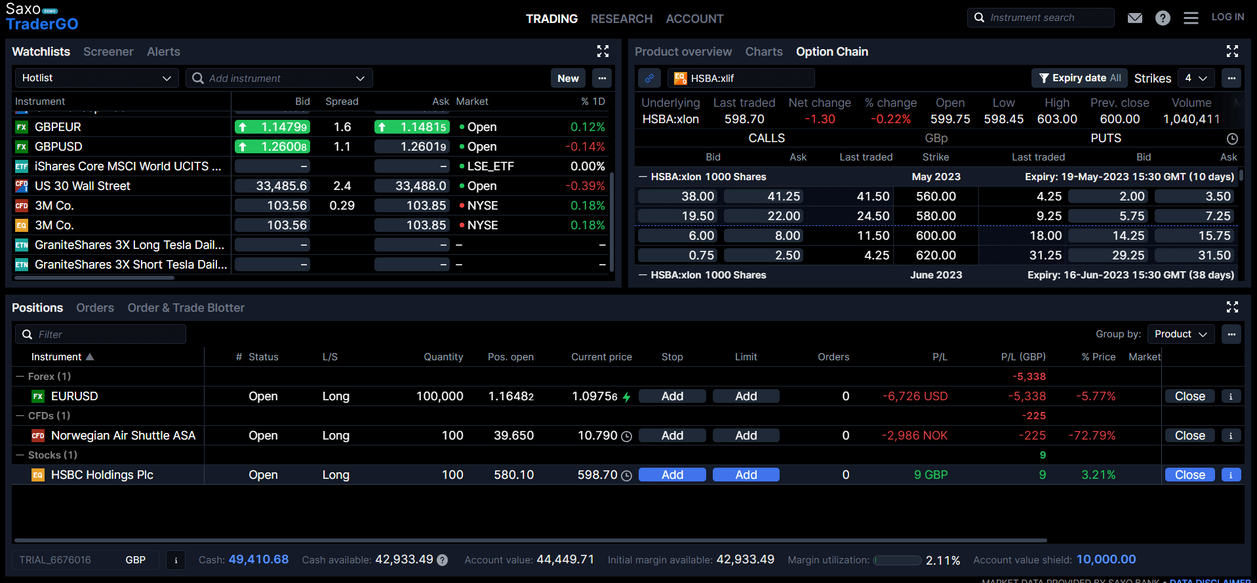The image size is (1257, 583).
Task: Open the Positions more options button
Action: (1231, 334)
